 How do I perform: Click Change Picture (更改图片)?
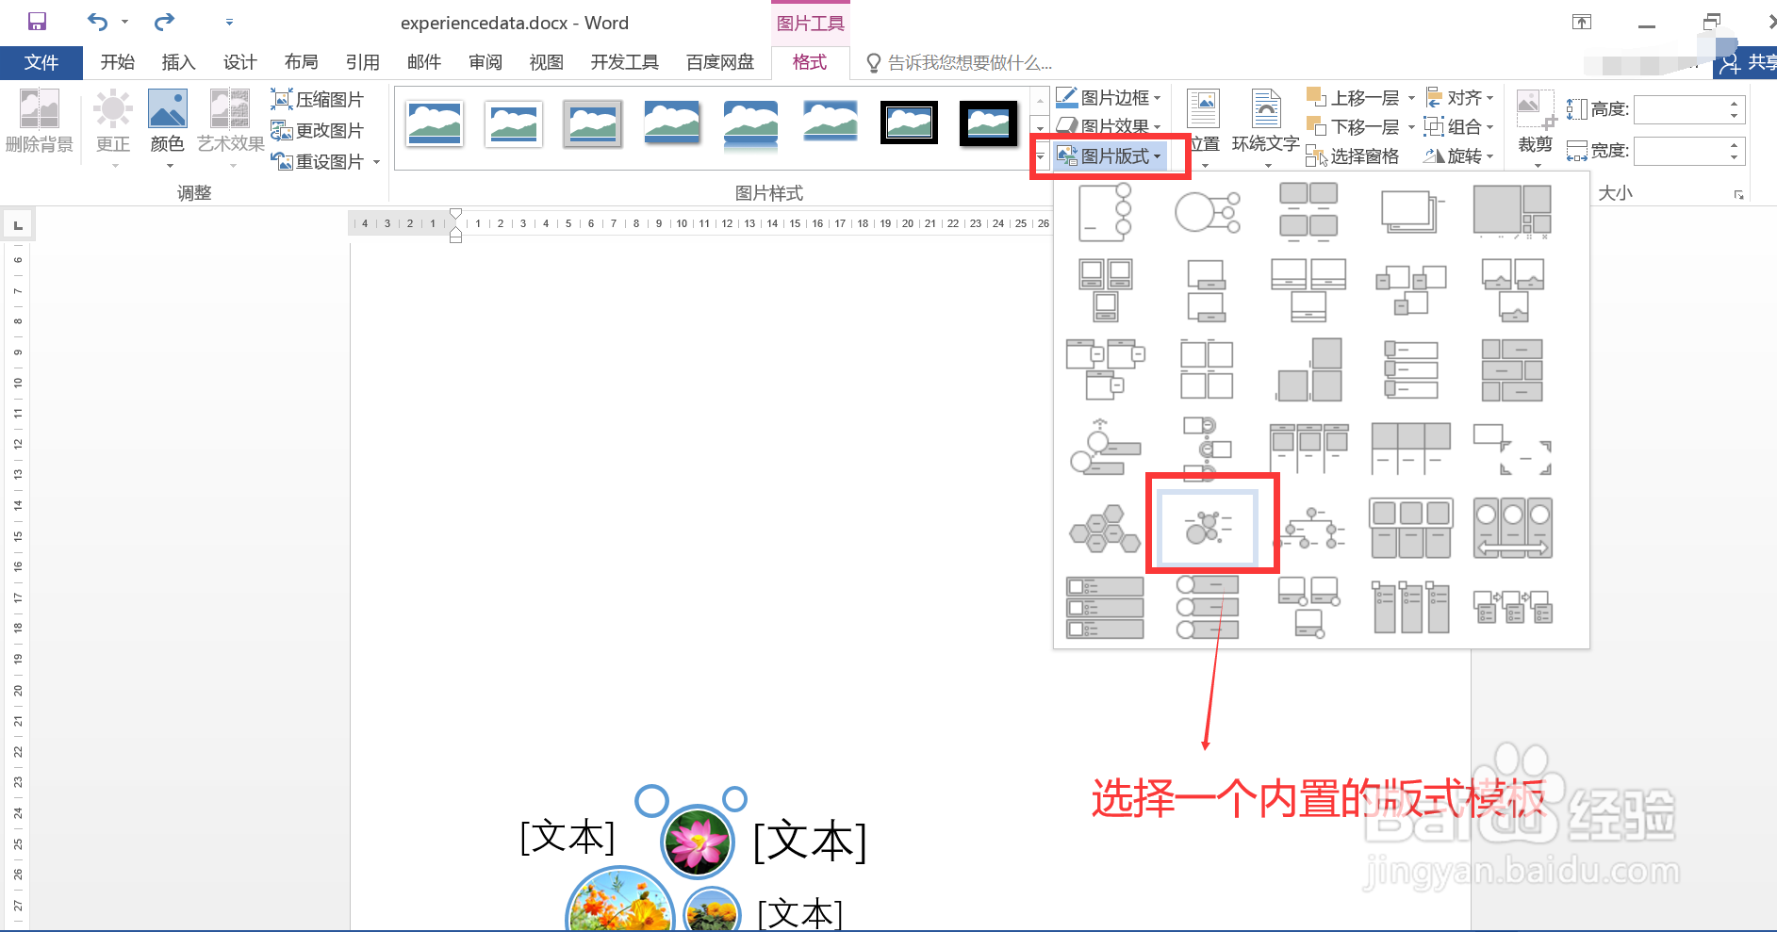319,130
